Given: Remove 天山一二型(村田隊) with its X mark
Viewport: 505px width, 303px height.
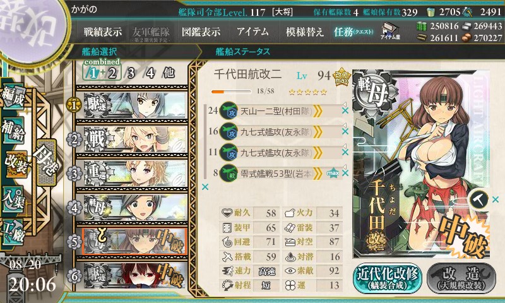Looking at the screenshot, I should 345,110.
